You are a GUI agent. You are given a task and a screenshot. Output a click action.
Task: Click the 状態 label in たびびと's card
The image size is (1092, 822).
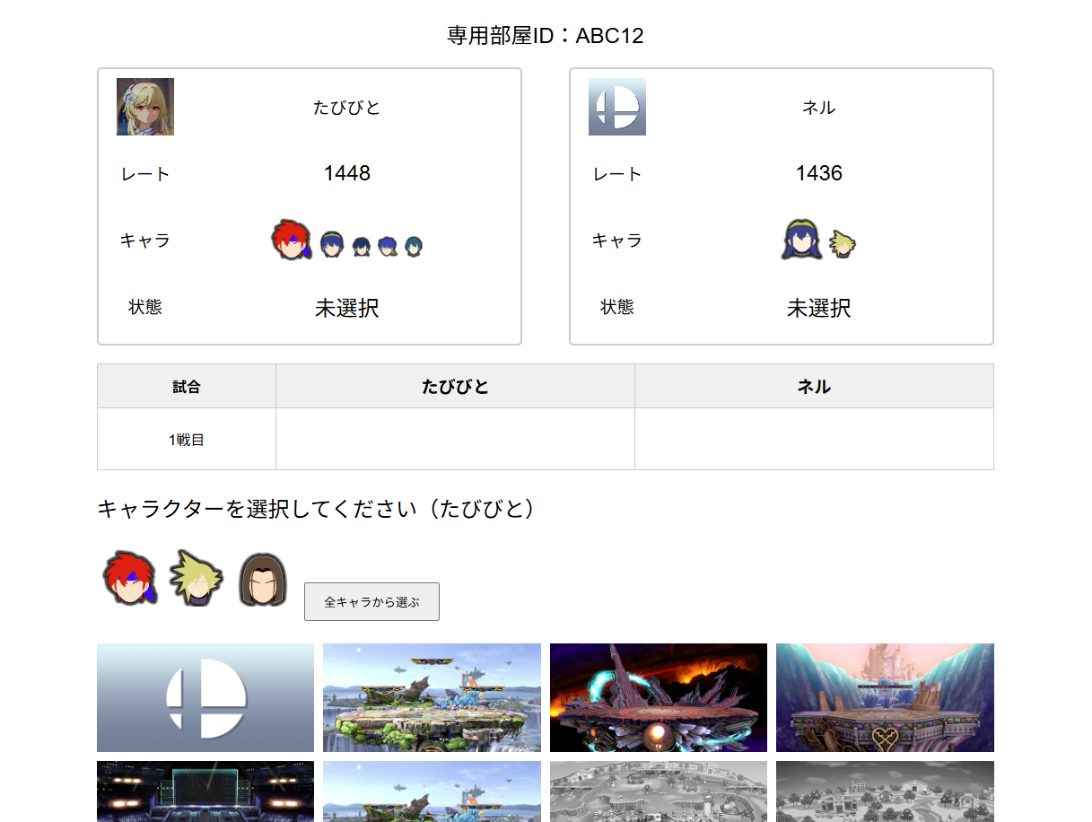145,307
